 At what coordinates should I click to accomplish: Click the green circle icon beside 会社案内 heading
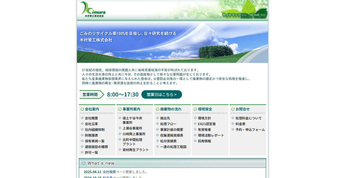point(82,109)
